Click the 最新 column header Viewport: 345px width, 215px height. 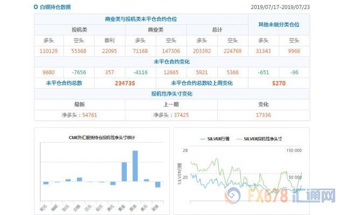pos(79,104)
